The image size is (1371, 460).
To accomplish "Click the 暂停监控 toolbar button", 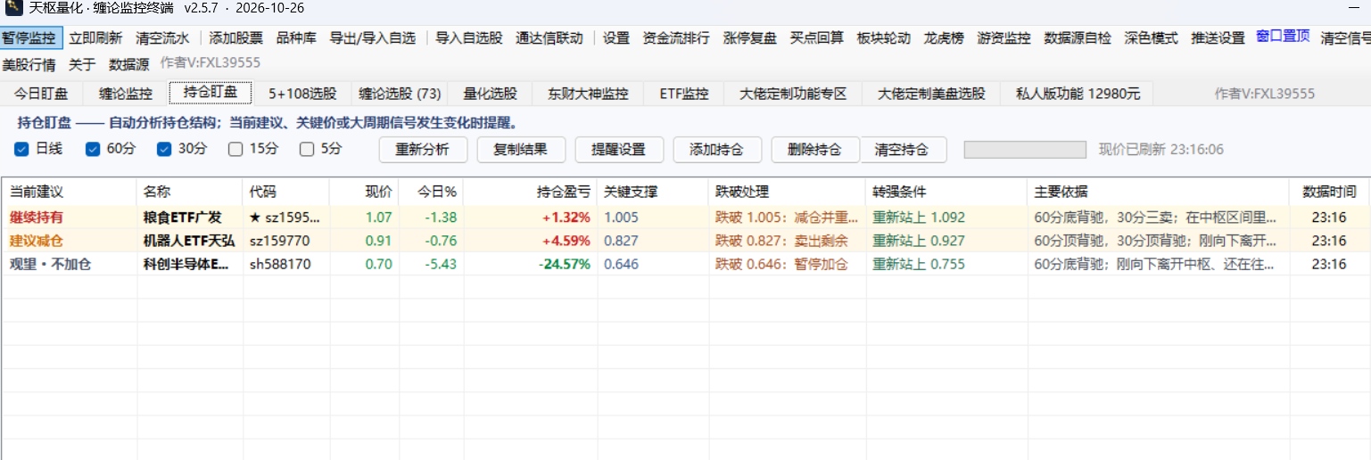I will tap(31, 37).
